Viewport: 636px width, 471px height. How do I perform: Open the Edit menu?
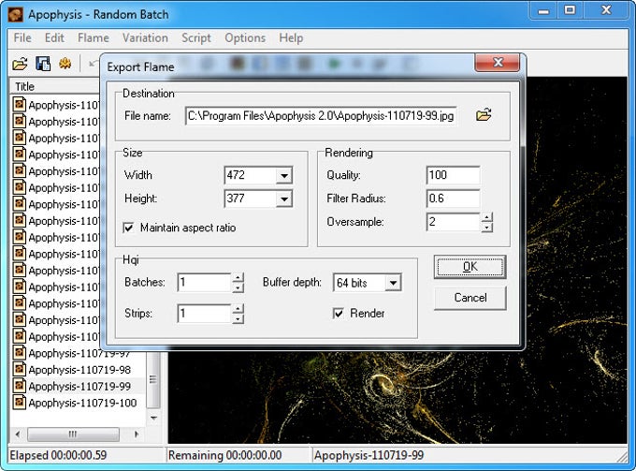click(54, 37)
